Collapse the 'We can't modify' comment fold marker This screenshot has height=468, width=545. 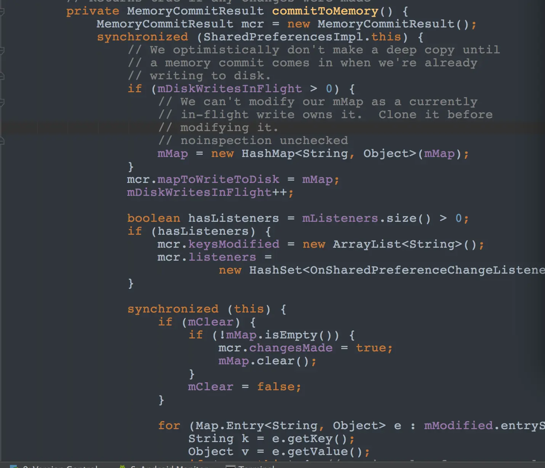[x=2, y=102]
